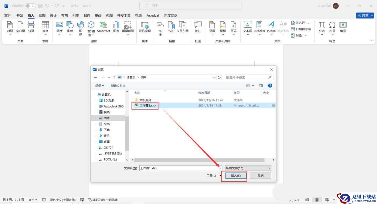The height and width of the screenshot is (204, 377).
Task: Click the 取消 cancel button
Action: [260, 176]
